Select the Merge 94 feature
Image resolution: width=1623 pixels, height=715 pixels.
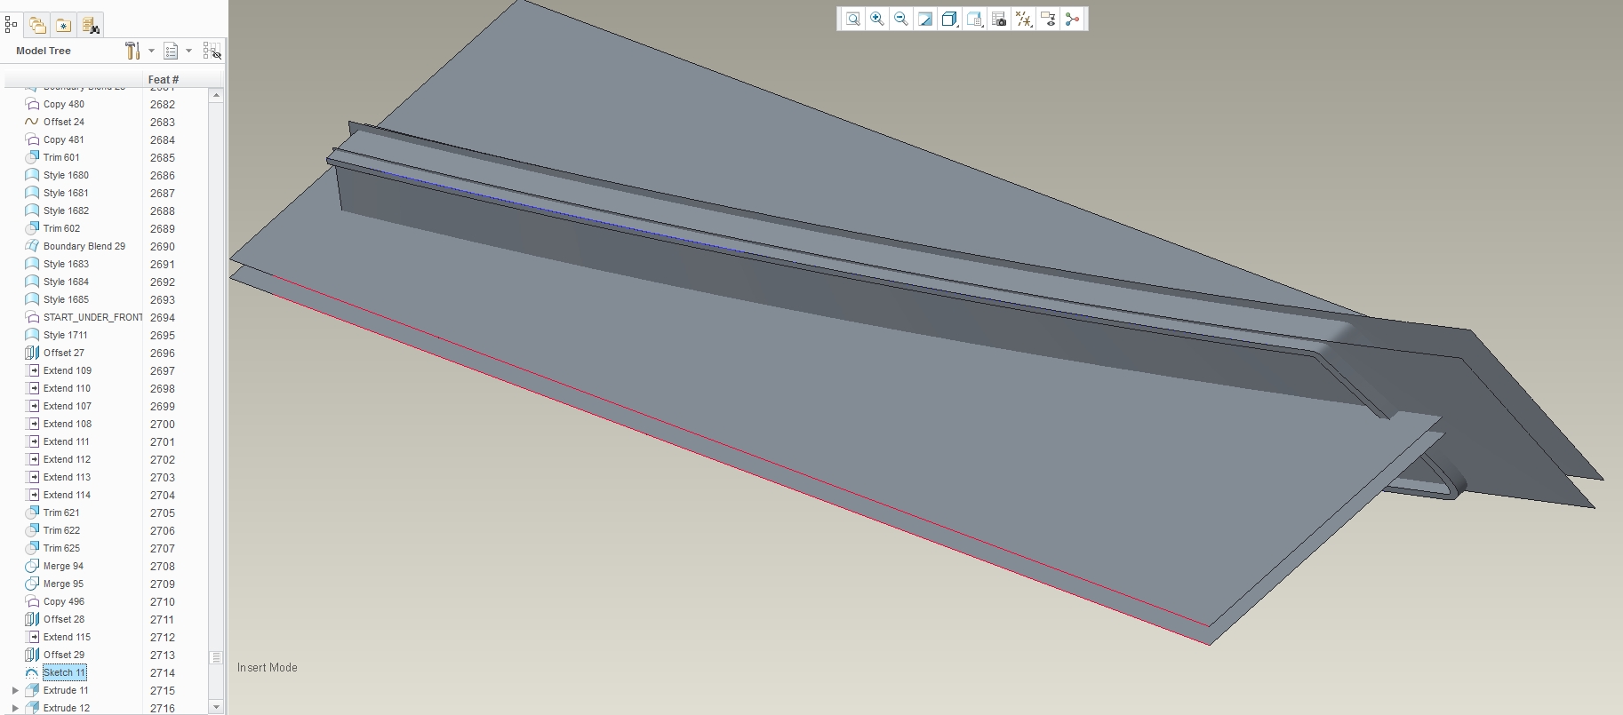(63, 566)
